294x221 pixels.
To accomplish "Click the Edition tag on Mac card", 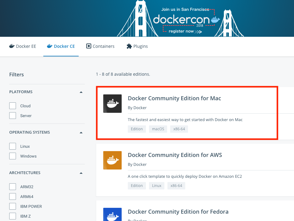I will [137, 129].
